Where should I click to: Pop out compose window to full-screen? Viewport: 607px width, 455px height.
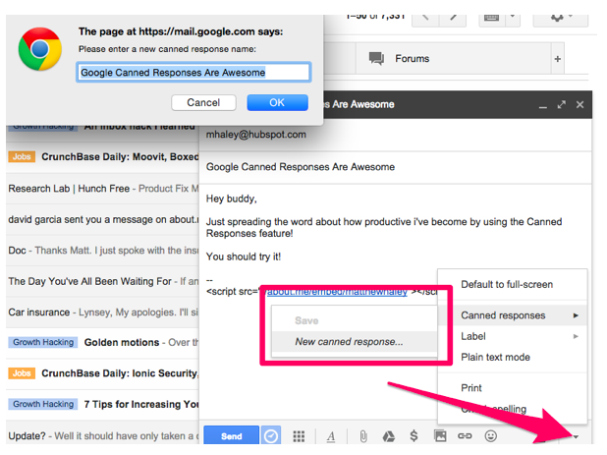coord(561,104)
